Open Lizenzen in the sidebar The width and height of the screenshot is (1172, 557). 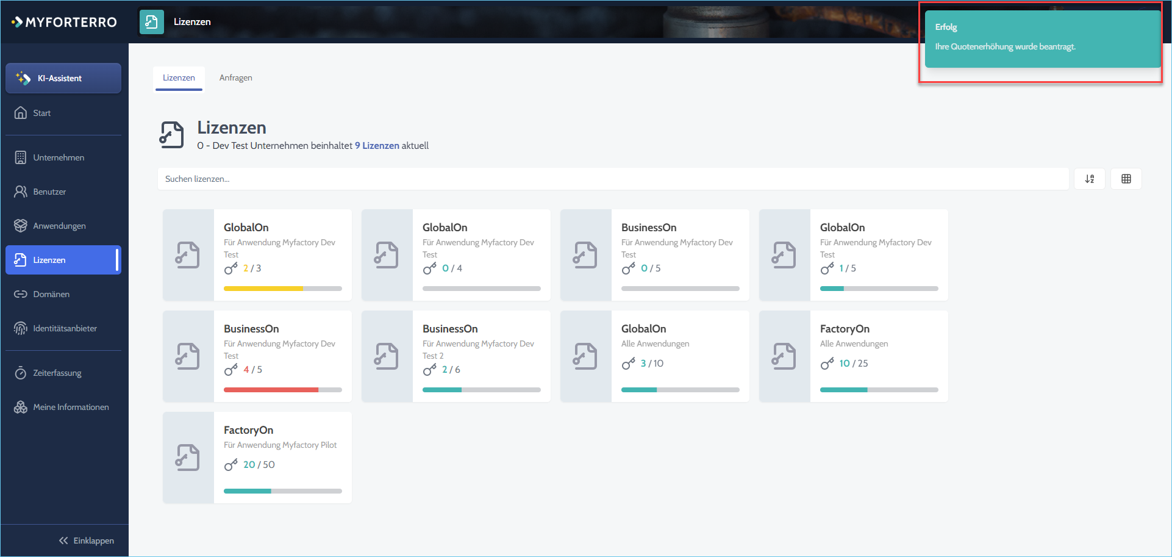tap(63, 260)
